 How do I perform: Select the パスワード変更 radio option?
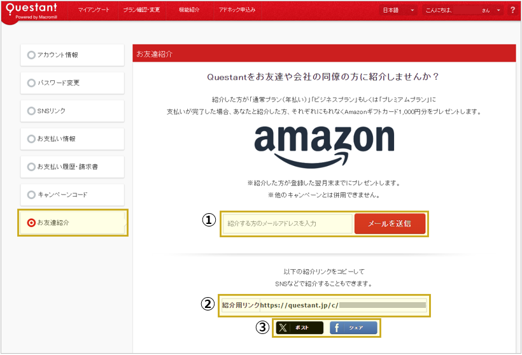pyautogui.click(x=32, y=83)
